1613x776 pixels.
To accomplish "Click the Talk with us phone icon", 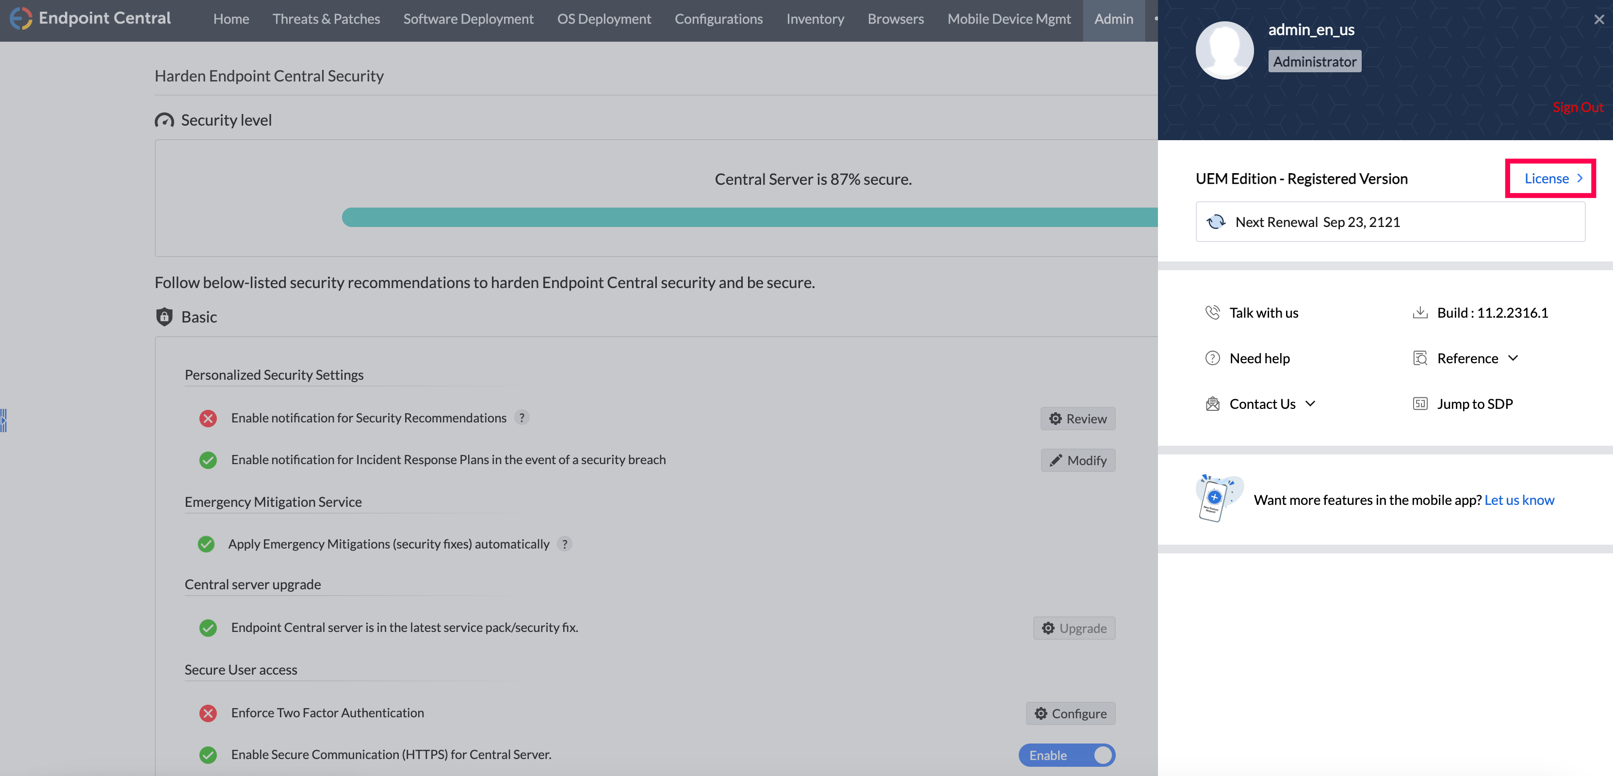I will pos(1212,312).
